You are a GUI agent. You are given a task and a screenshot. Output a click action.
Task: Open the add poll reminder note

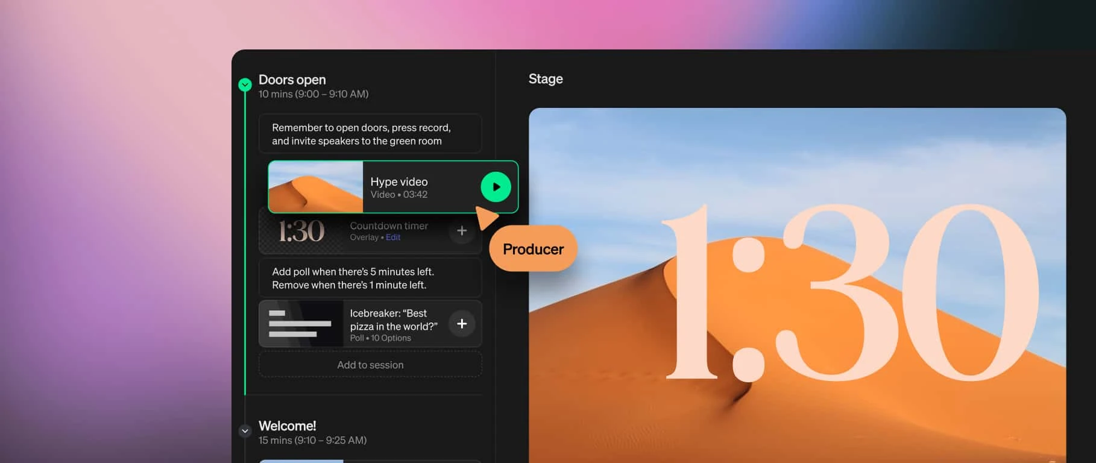370,278
